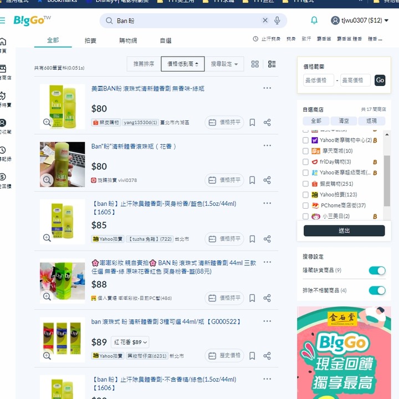Image resolution: width=399 pixels, height=399 pixels.
Task: Clear store selection with 清空
Action: pos(344,121)
